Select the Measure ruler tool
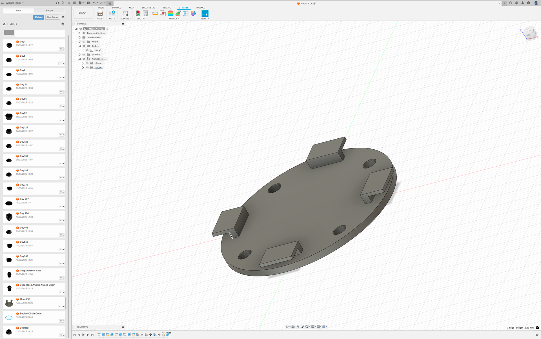Screen dimensions: 541x339 (x=155, y=14)
